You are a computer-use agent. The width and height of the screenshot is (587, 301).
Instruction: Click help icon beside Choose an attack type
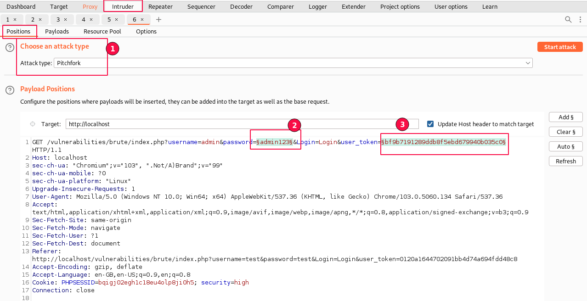point(10,47)
